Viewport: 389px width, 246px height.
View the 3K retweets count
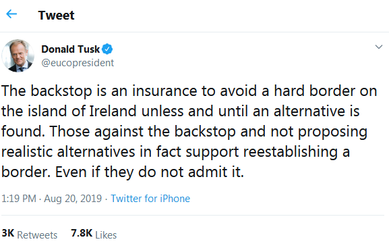[8, 233]
